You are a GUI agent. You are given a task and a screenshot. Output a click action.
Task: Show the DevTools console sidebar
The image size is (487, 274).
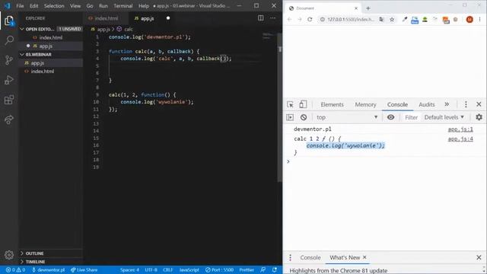(290, 117)
